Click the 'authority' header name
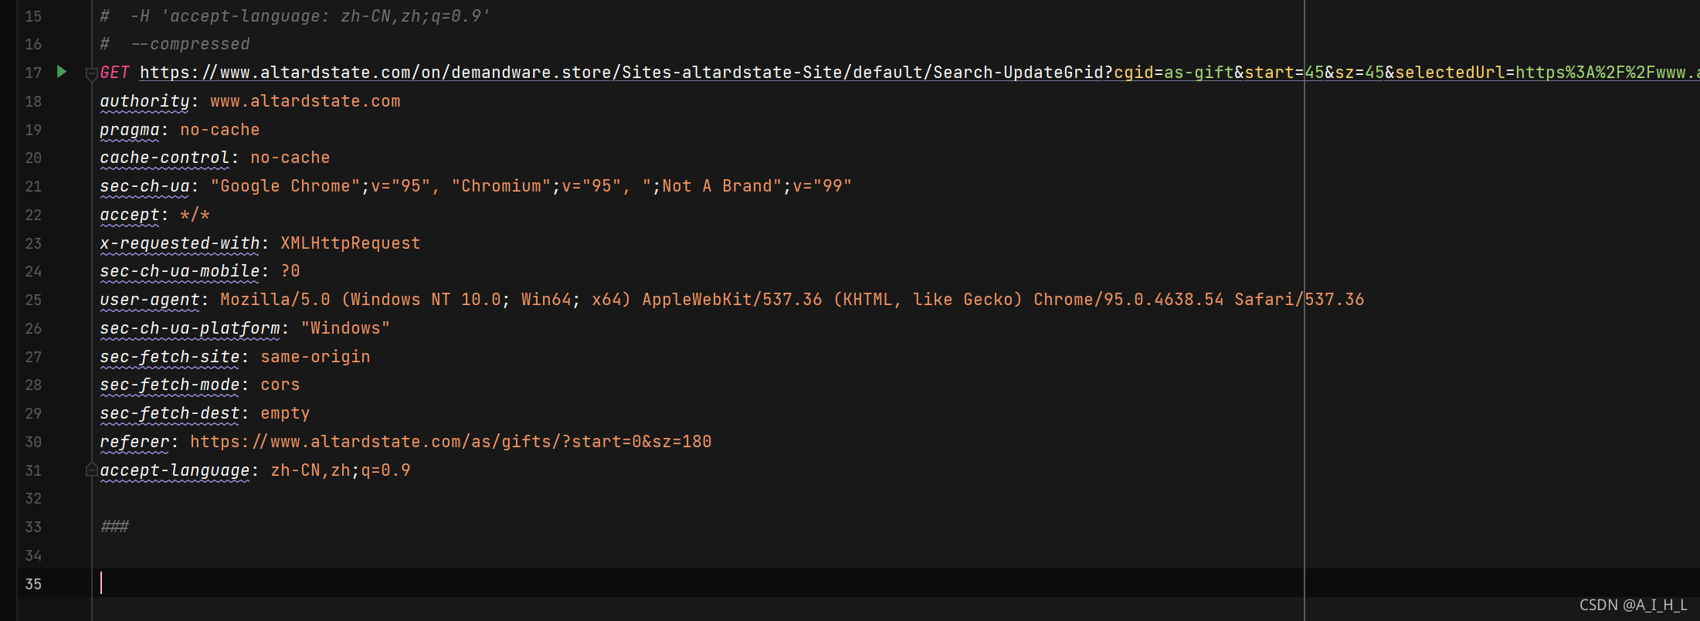This screenshot has height=621, width=1700. click(144, 101)
